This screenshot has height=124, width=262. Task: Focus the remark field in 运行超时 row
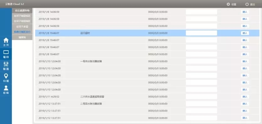click(201, 33)
